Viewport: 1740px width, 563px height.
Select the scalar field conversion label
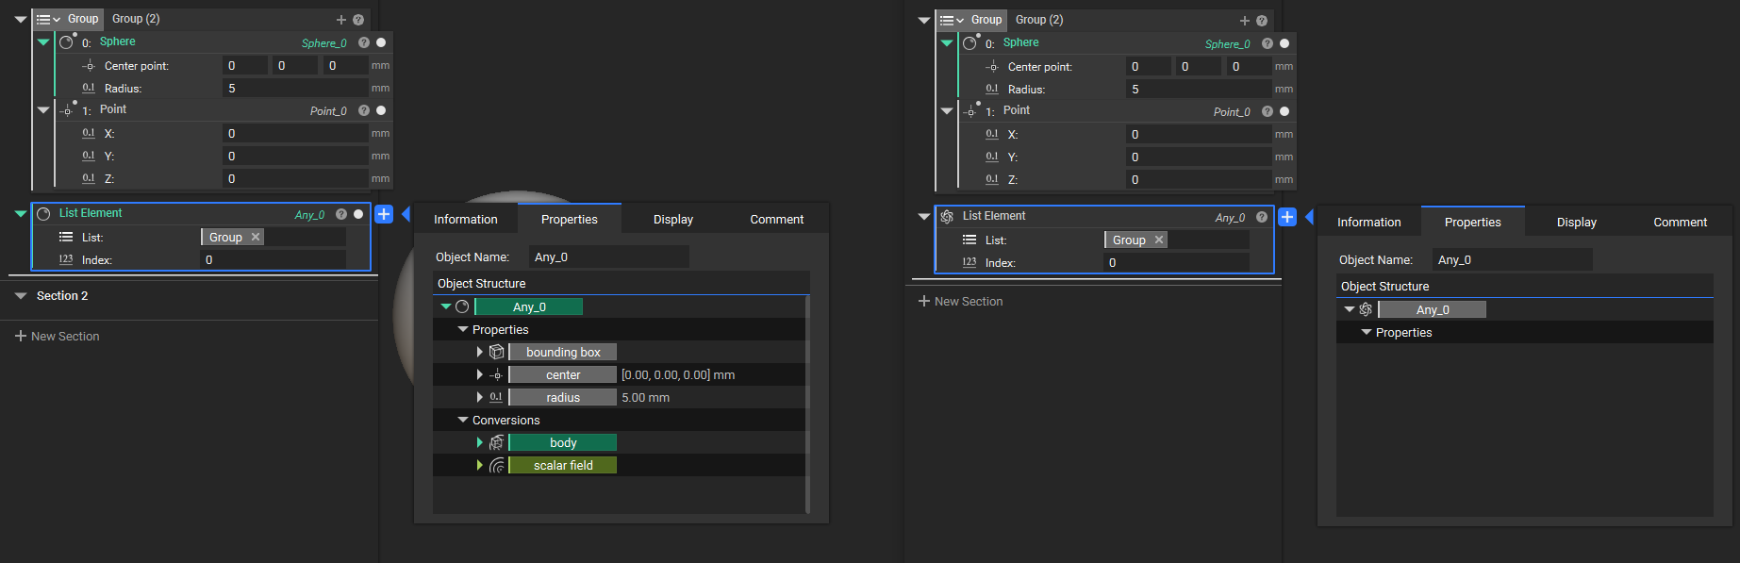pyautogui.click(x=563, y=465)
